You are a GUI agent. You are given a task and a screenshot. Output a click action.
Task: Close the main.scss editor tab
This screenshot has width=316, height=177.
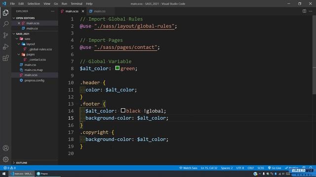pos(83,11)
